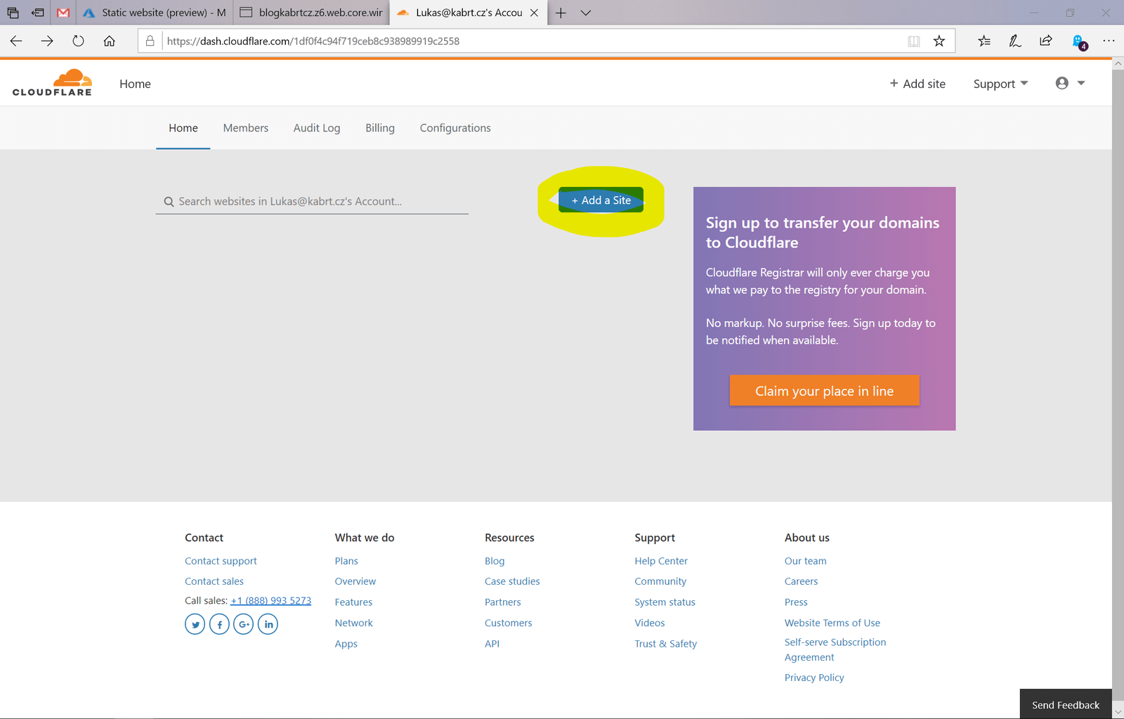Image resolution: width=1124 pixels, height=719 pixels.
Task: Open Features link in footer
Action: point(353,602)
